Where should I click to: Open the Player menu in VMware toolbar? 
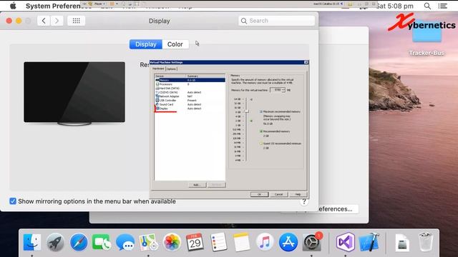click(x=99, y=4)
